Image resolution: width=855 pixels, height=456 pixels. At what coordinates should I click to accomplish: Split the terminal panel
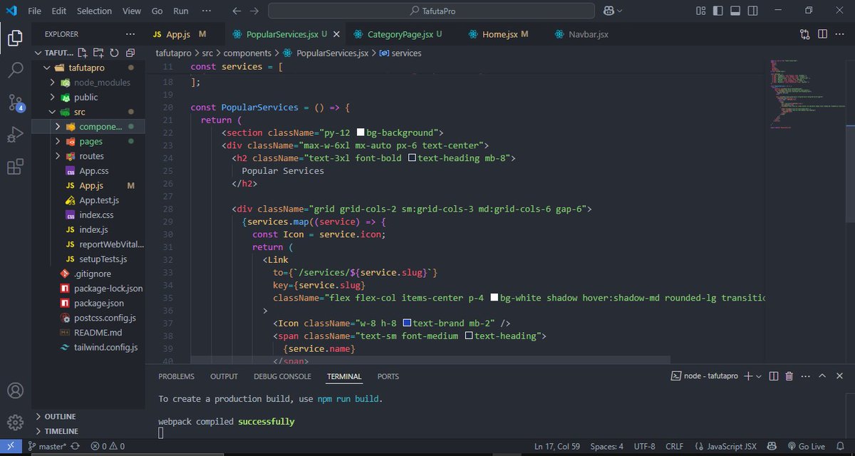774,376
